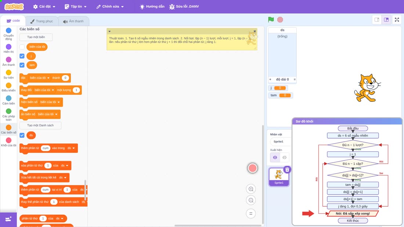The height and width of the screenshot is (227, 404).
Task: Open the Khối của tôi category
Action: tap(8, 142)
